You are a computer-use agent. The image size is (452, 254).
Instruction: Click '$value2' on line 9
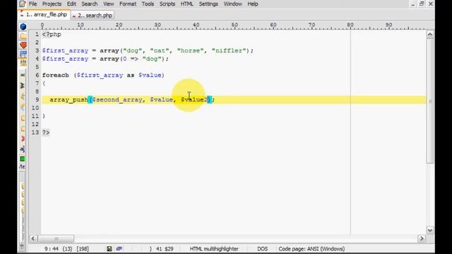[x=194, y=99]
